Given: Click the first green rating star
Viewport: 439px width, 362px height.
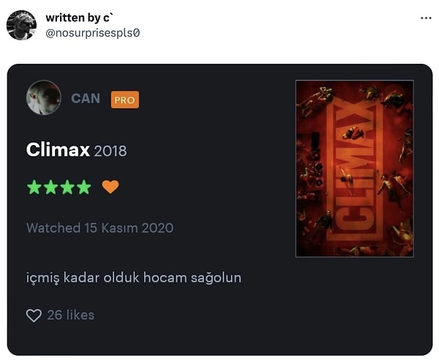Looking at the screenshot, I should (34, 187).
